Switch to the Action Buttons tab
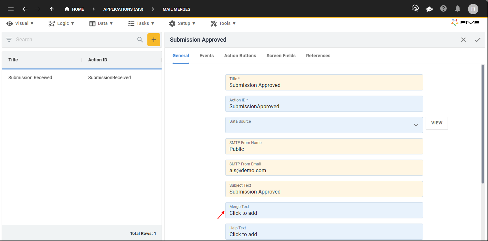The height and width of the screenshot is (241, 488). click(x=240, y=56)
